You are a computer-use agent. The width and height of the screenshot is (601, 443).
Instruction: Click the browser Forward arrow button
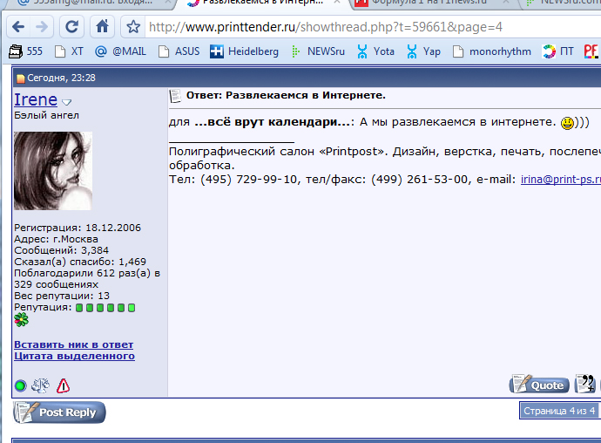43,26
